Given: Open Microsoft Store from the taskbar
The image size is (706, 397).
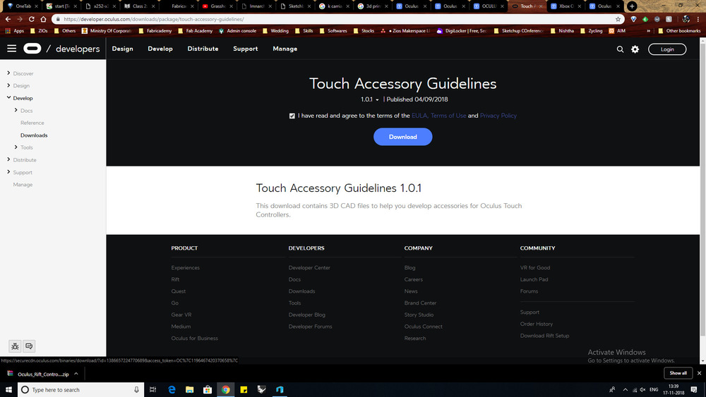Looking at the screenshot, I should [x=208, y=390].
